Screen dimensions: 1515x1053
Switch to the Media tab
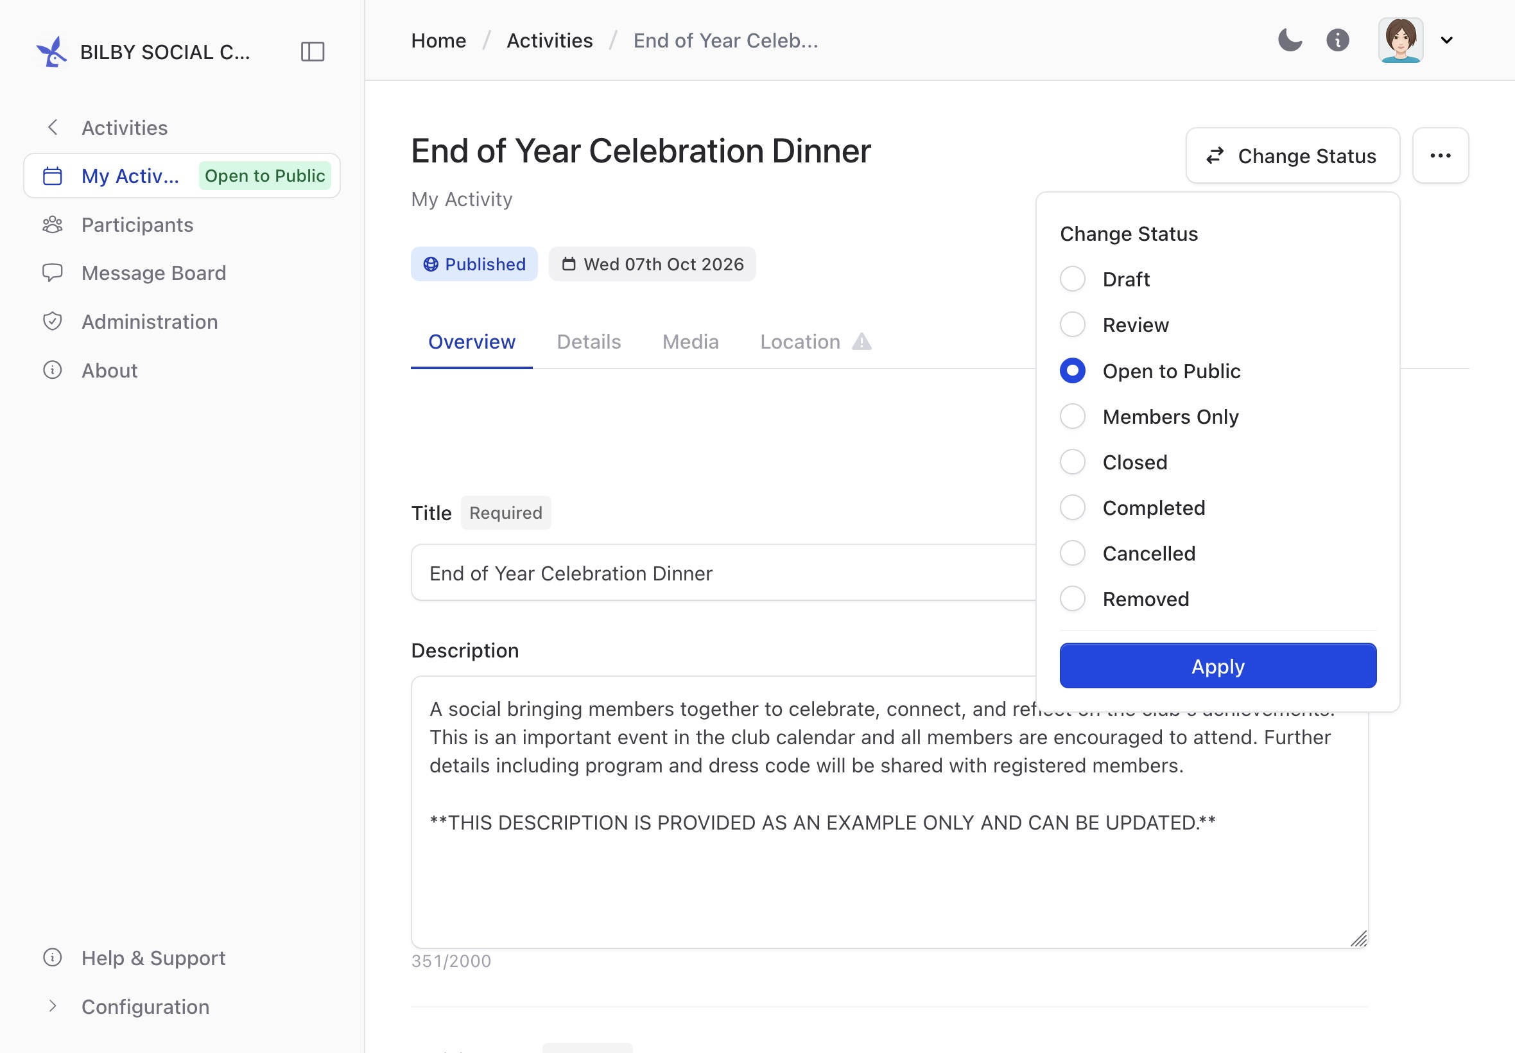pyautogui.click(x=691, y=342)
